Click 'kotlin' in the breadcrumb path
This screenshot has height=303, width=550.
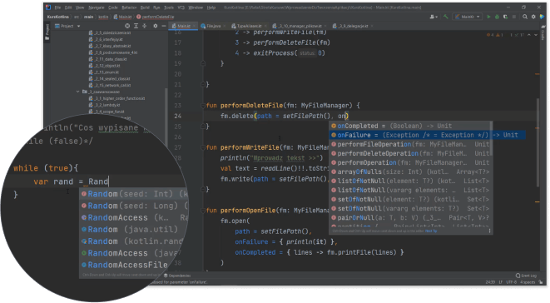click(103, 17)
